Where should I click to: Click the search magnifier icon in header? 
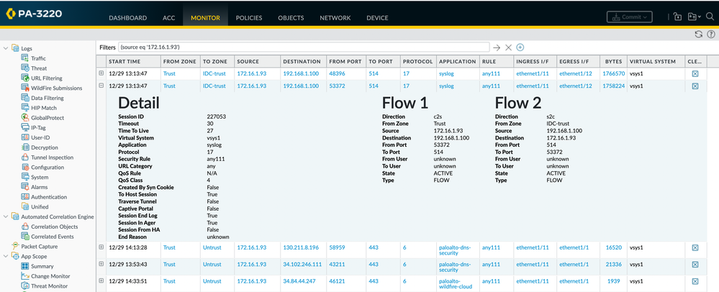(710, 17)
